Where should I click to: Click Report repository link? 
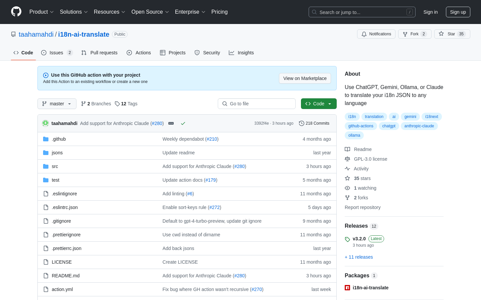pos(362,207)
